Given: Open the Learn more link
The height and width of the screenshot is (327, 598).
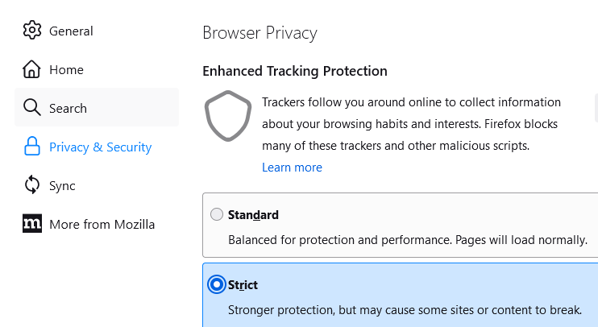Looking at the screenshot, I should pyautogui.click(x=292, y=168).
